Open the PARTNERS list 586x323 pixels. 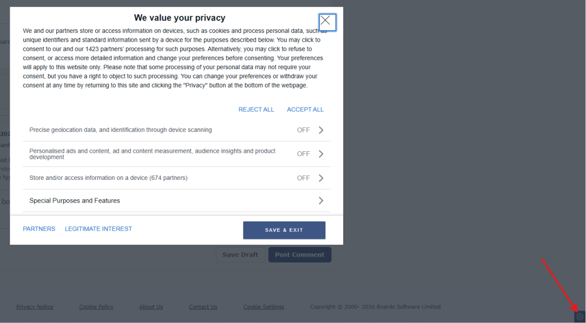39,228
